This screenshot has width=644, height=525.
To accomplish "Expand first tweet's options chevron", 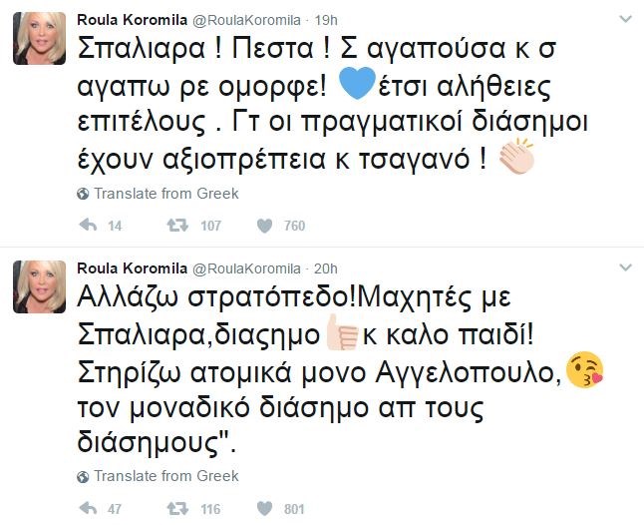I will click(x=624, y=20).
